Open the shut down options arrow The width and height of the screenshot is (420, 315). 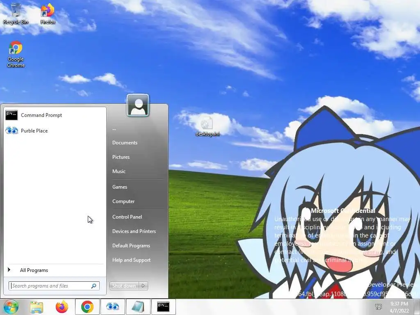tap(143, 286)
